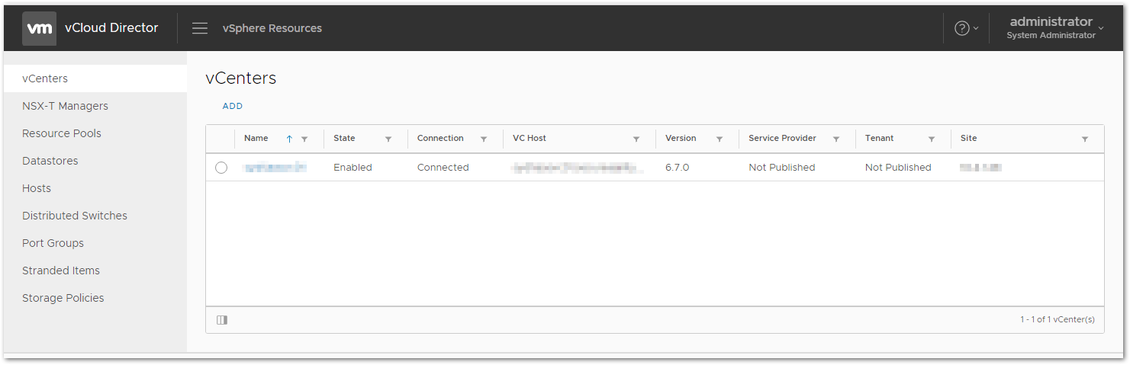Toggle Name column sort arrow
The height and width of the screenshot is (365, 1130).
[x=289, y=139]
